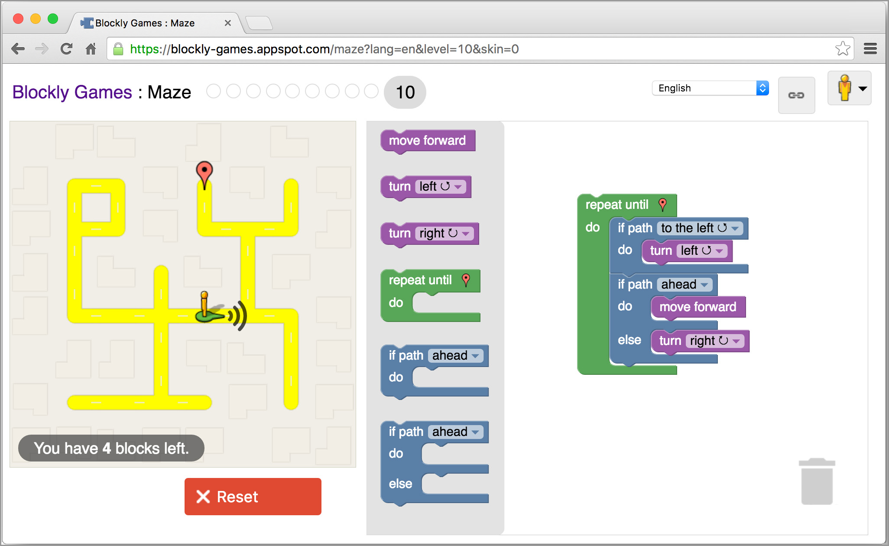Image resolution: width=889 pixels, height=546 pixels.
Task: Select level 3 circle
Action: pos(253,91)
